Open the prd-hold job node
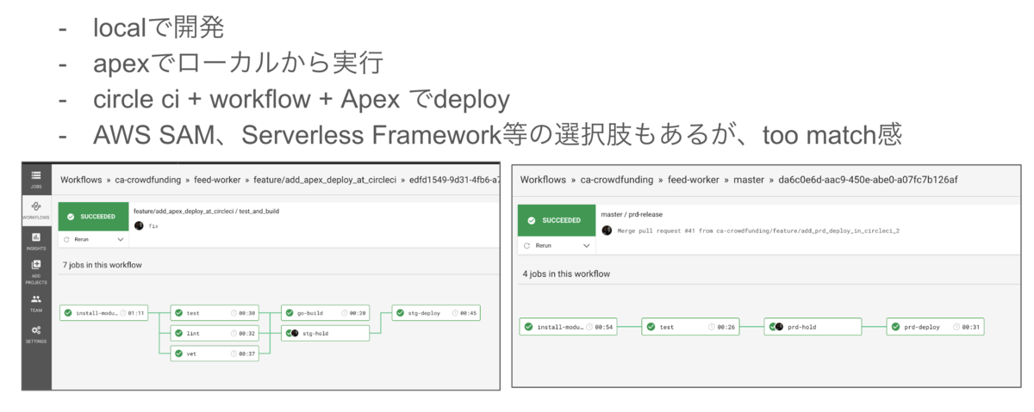 [x=812, y=327]
